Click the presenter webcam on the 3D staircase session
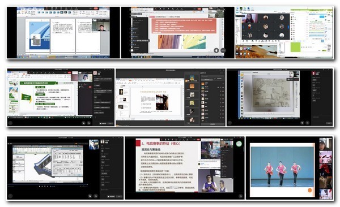Viewport: 340px width, 207px height. pyautogui.click(x=94, y=144)
